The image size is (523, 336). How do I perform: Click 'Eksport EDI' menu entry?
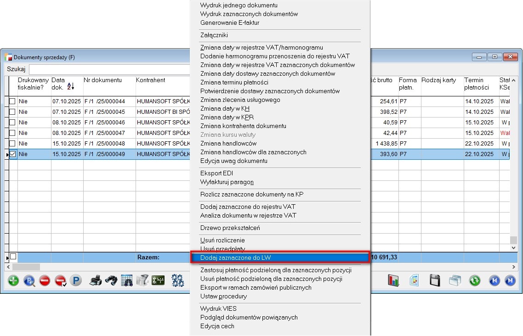[x=217, y=174]
